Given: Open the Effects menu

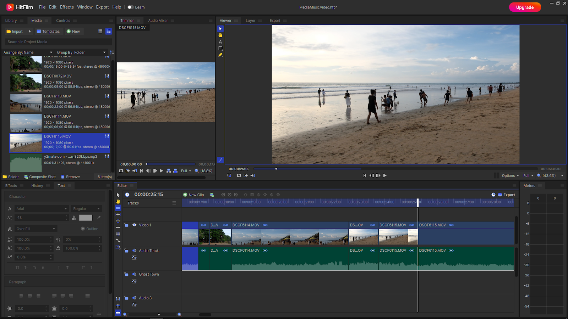Looking at the screenshot, I should coord(67,7).
